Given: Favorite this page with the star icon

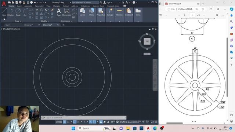Looking at the screenshot, I should (x=203, y=9).
